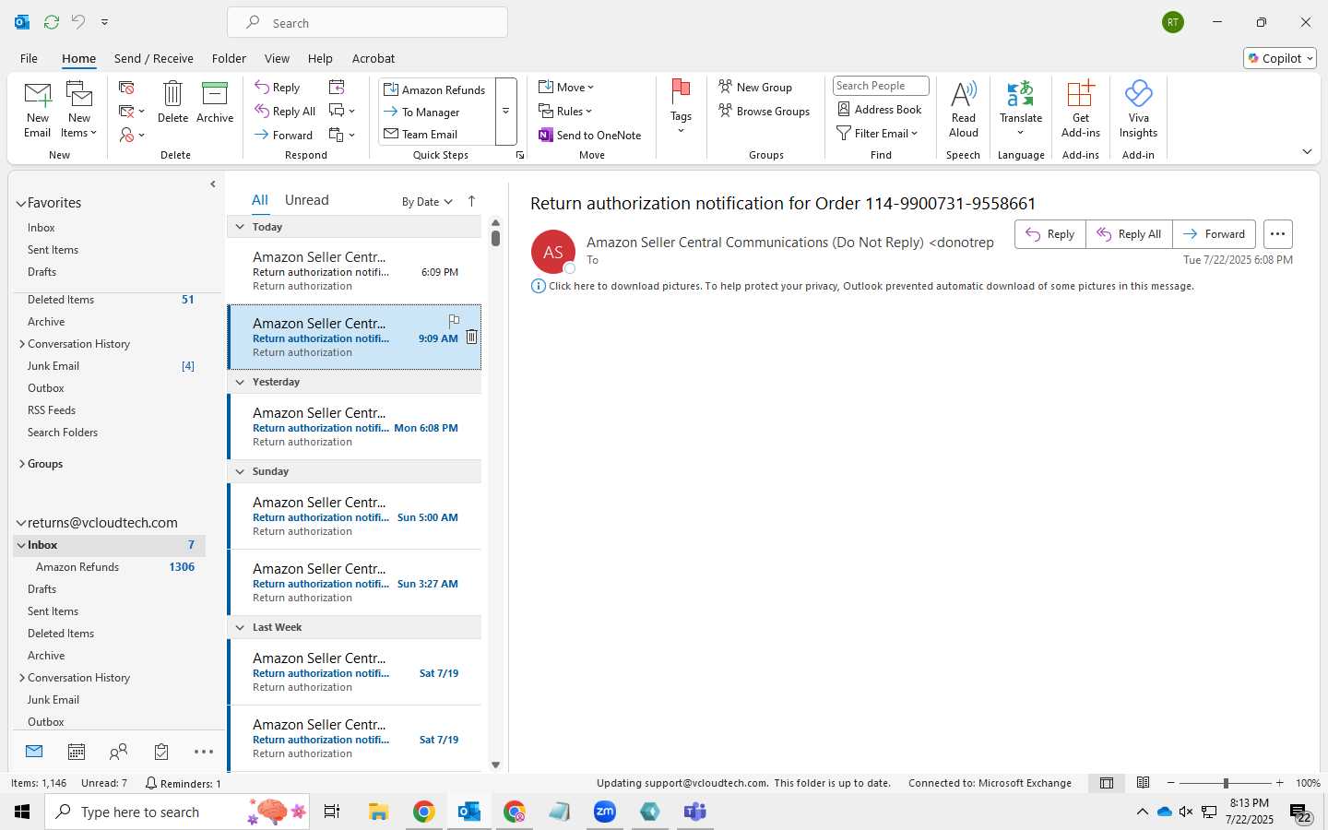Screen dimensions: 1328x830
Task: Adjust the zoom slider
Action: (x=1226, y=783)
